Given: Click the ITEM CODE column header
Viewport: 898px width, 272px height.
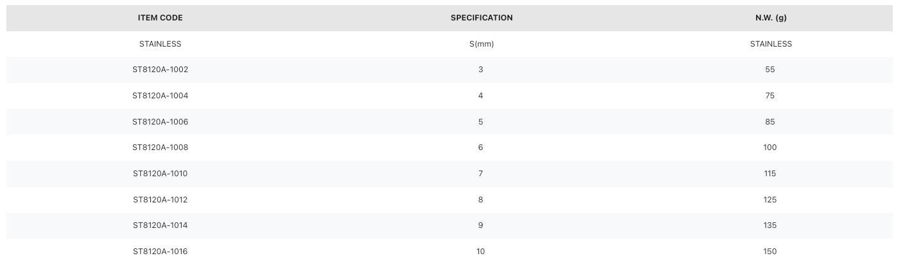Looking at the screenshot, I should click(x=160, y=18).
